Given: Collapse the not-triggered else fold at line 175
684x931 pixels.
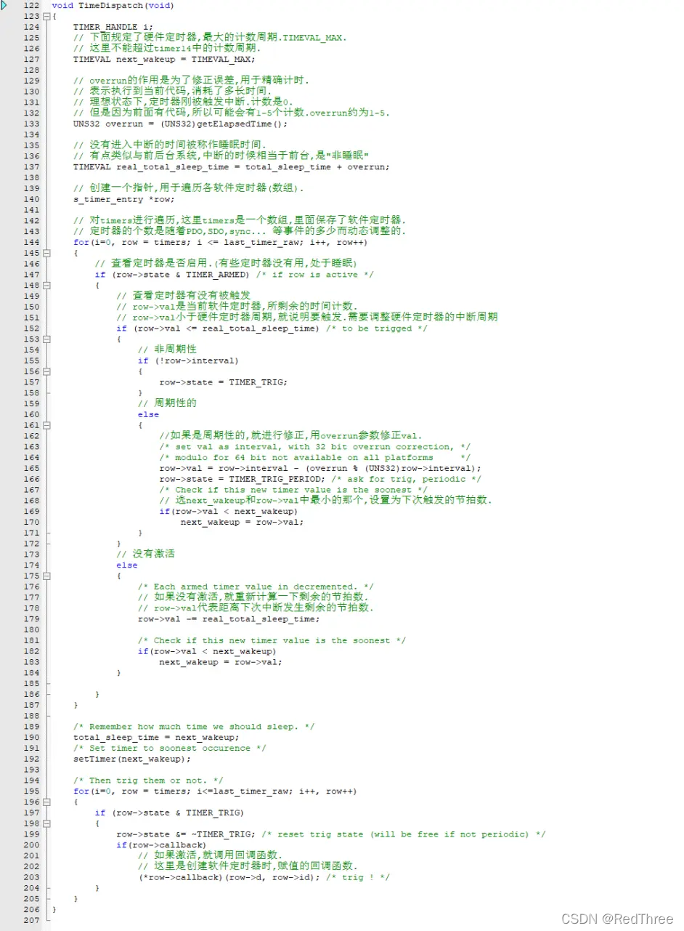Looking at the screenshot, I should (47, 576).
